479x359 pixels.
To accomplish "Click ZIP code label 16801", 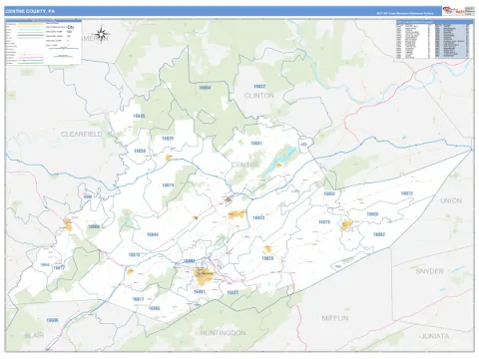I will tap(200, 292).
